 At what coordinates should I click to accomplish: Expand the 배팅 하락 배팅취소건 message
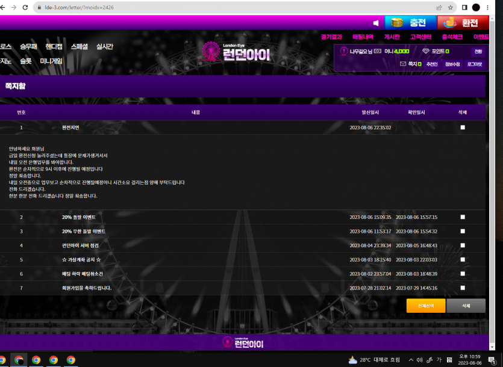point(83,274)
